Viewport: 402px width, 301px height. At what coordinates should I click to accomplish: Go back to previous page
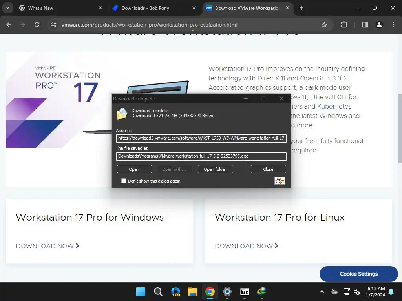click(9, 25)
